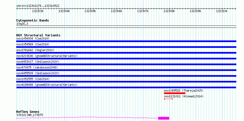Open variant nsv6455509 (Sedlazeck2020) label
Screen dimensions: 244x121
[x=38, y=73]
